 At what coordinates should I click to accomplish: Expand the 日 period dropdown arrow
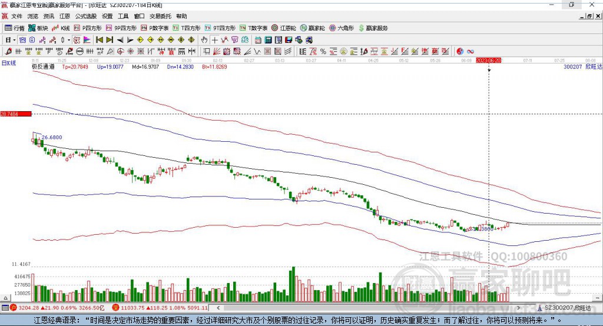(x=14, y=40)
